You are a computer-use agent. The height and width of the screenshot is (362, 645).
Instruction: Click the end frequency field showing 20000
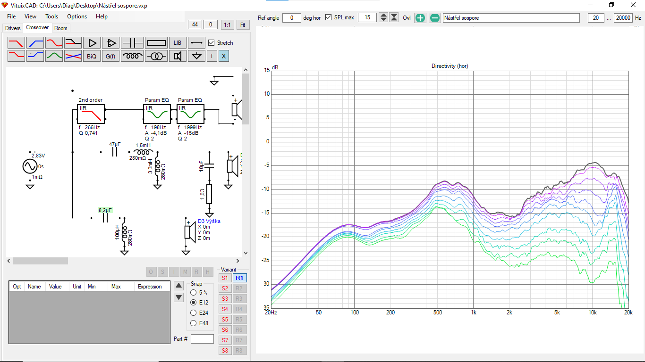coord(623,18)
